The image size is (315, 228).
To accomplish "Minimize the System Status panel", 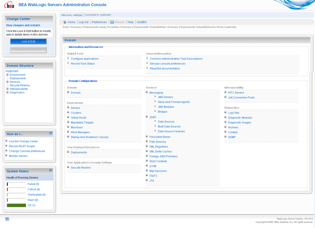I will pos(51,171).
